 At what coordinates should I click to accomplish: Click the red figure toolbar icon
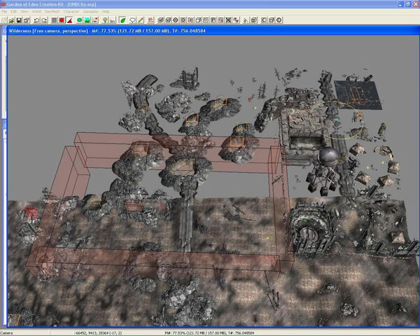[150, 20]
